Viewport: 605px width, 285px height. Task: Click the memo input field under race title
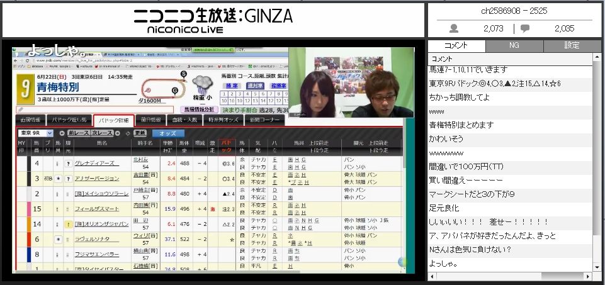95,110
